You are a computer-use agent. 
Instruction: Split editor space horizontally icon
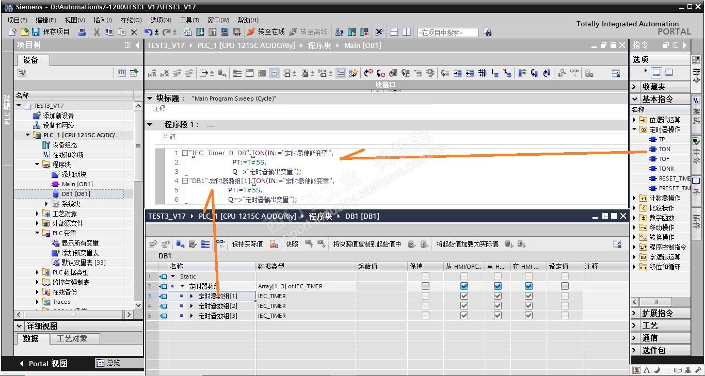pyautogui.click(x=394, y=32)
